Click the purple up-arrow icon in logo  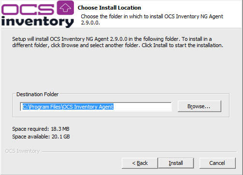65,8
